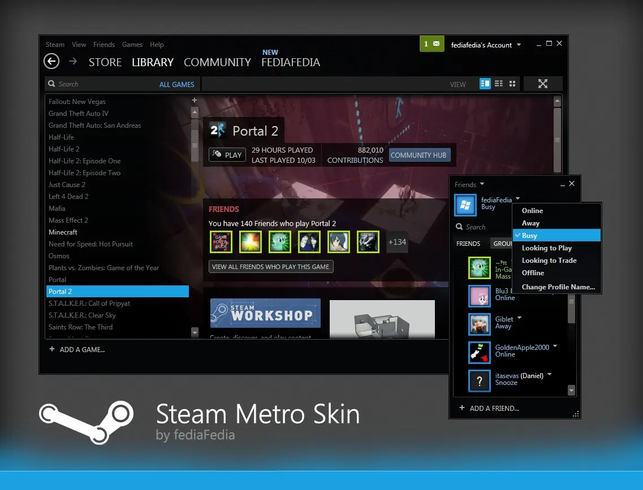Open Blu3's pony avatar in friends list
Image resolution: width=643 pixels, height=490 pixels.
click(x=480, y=296)
